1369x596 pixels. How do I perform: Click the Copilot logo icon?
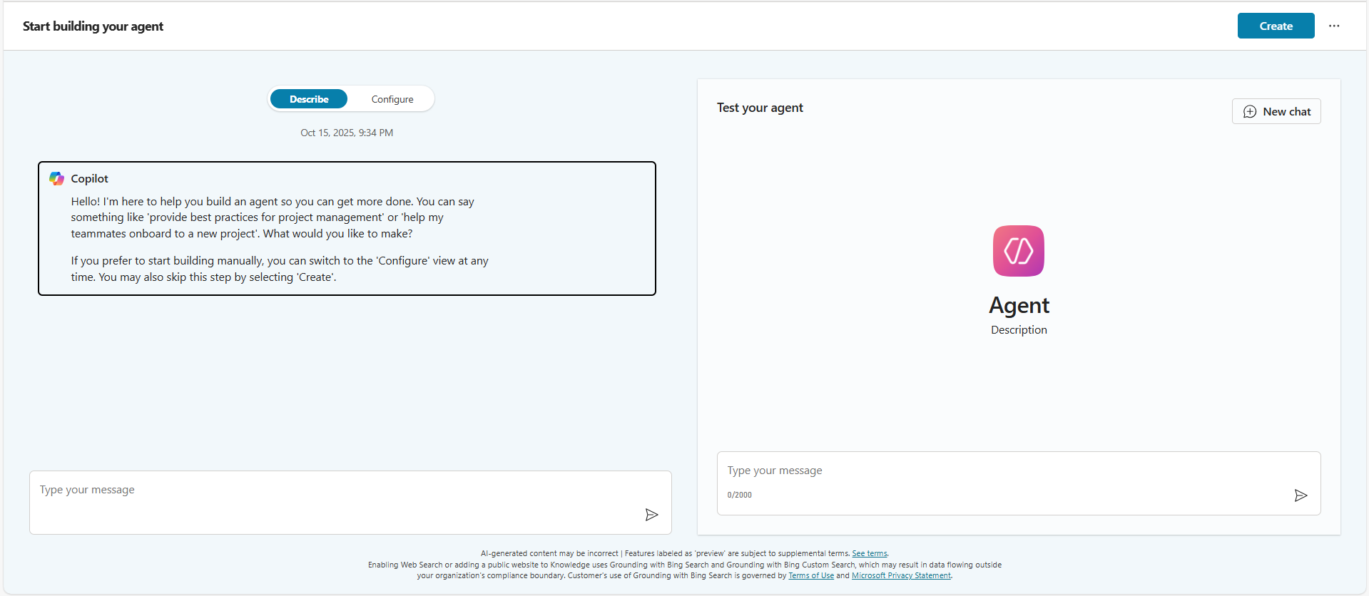57,178
